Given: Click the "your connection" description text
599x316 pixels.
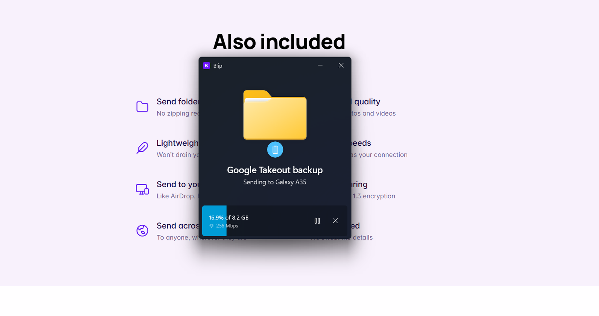Looking at the screenshot, I should (x=383, y=155).
